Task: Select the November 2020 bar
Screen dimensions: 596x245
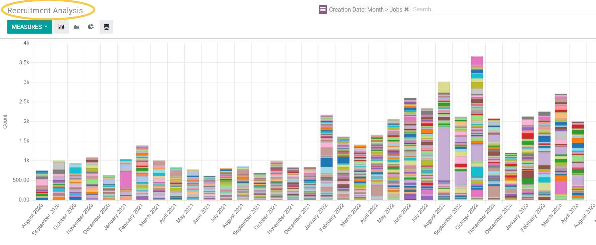Action: 92,179
